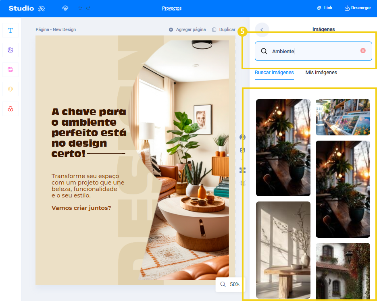This screenshot has height=301, width=377.
Task: Click the plus icon beside Agregar página
Action: coord(171,29)
